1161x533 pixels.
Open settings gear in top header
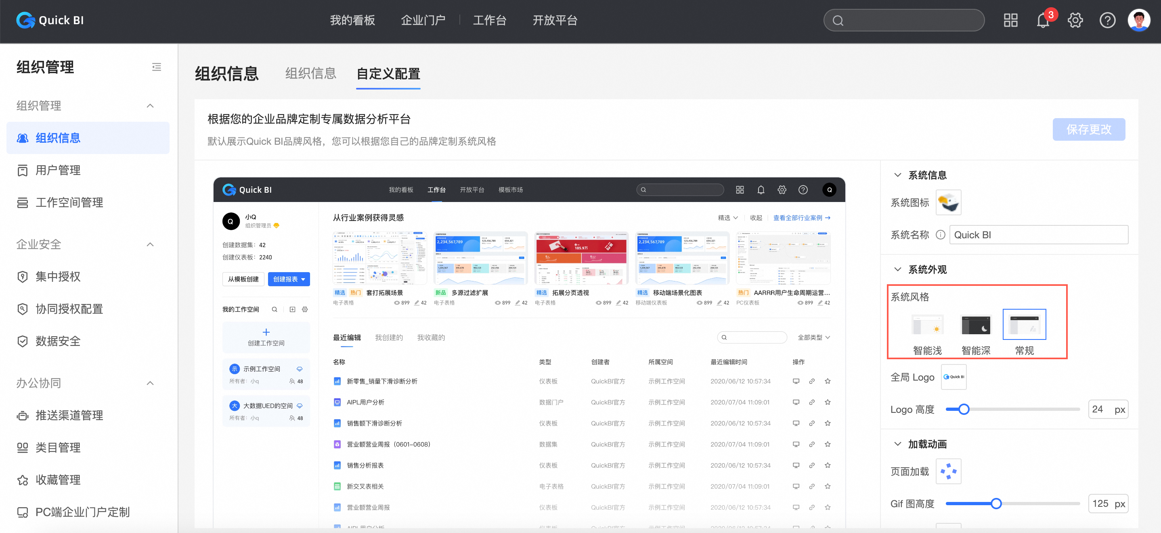[x=1075, y=20]
